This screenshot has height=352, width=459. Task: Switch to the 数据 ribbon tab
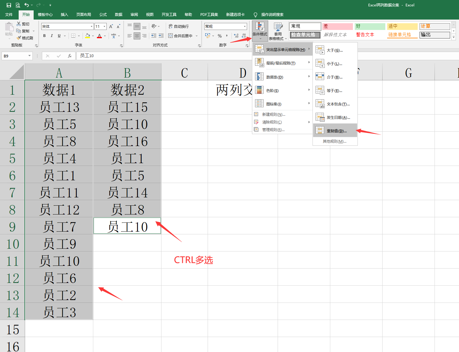coord(119,14)
